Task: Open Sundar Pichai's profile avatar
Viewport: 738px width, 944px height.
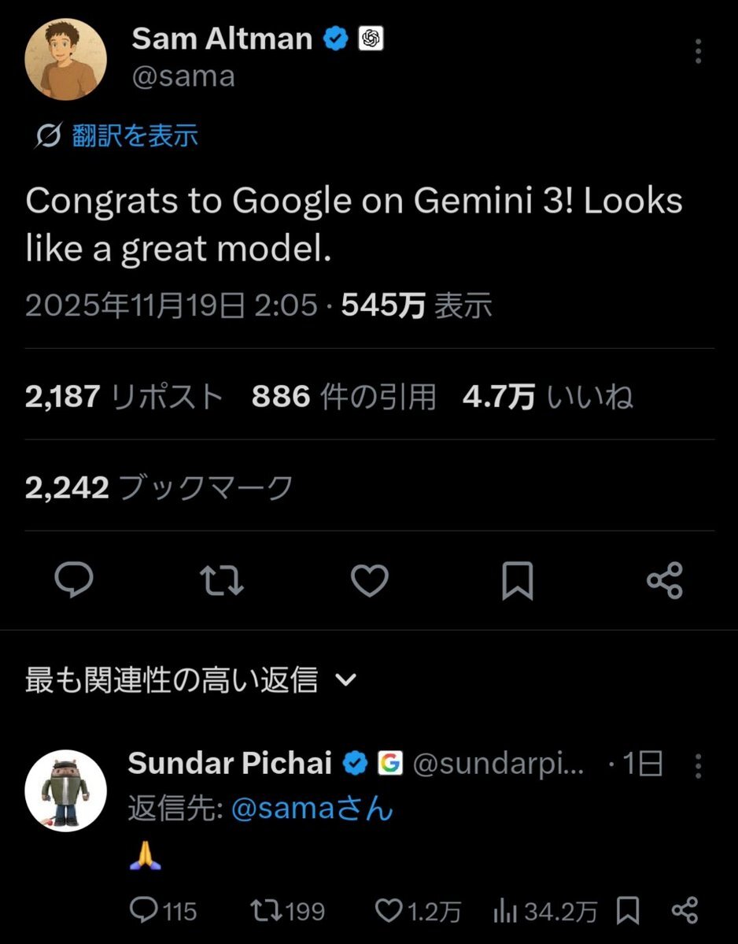Action: click(65, 790)
